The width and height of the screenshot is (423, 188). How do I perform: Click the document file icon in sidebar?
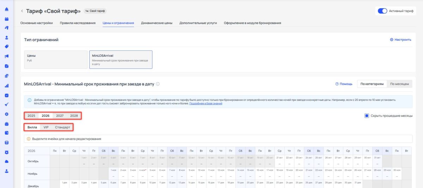7,66
